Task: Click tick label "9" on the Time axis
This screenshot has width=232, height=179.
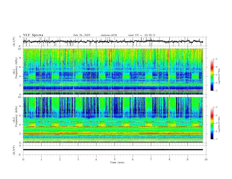Action: point(187,159)
